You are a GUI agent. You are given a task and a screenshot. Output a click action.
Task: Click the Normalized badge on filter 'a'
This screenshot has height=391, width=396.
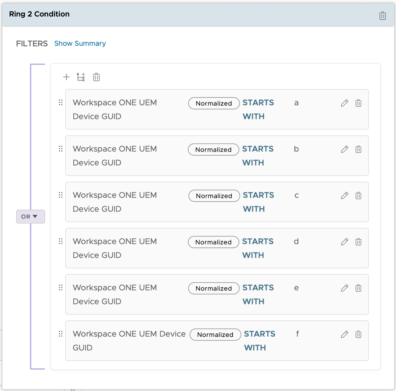pyautogui.click(x=213, y=103)
